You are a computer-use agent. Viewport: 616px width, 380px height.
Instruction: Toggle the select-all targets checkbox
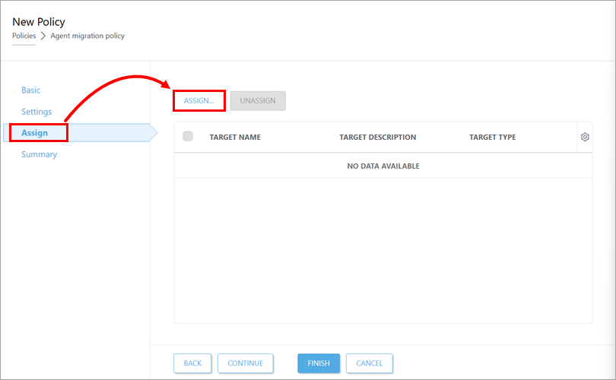click(x=188, y=137)
